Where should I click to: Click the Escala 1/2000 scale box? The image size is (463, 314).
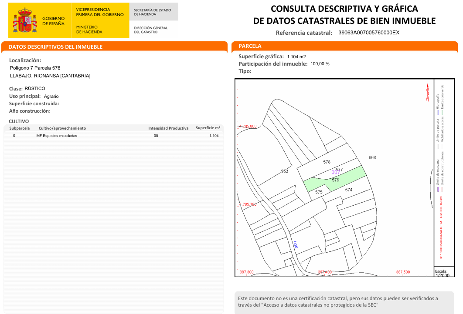pos(442,273)
